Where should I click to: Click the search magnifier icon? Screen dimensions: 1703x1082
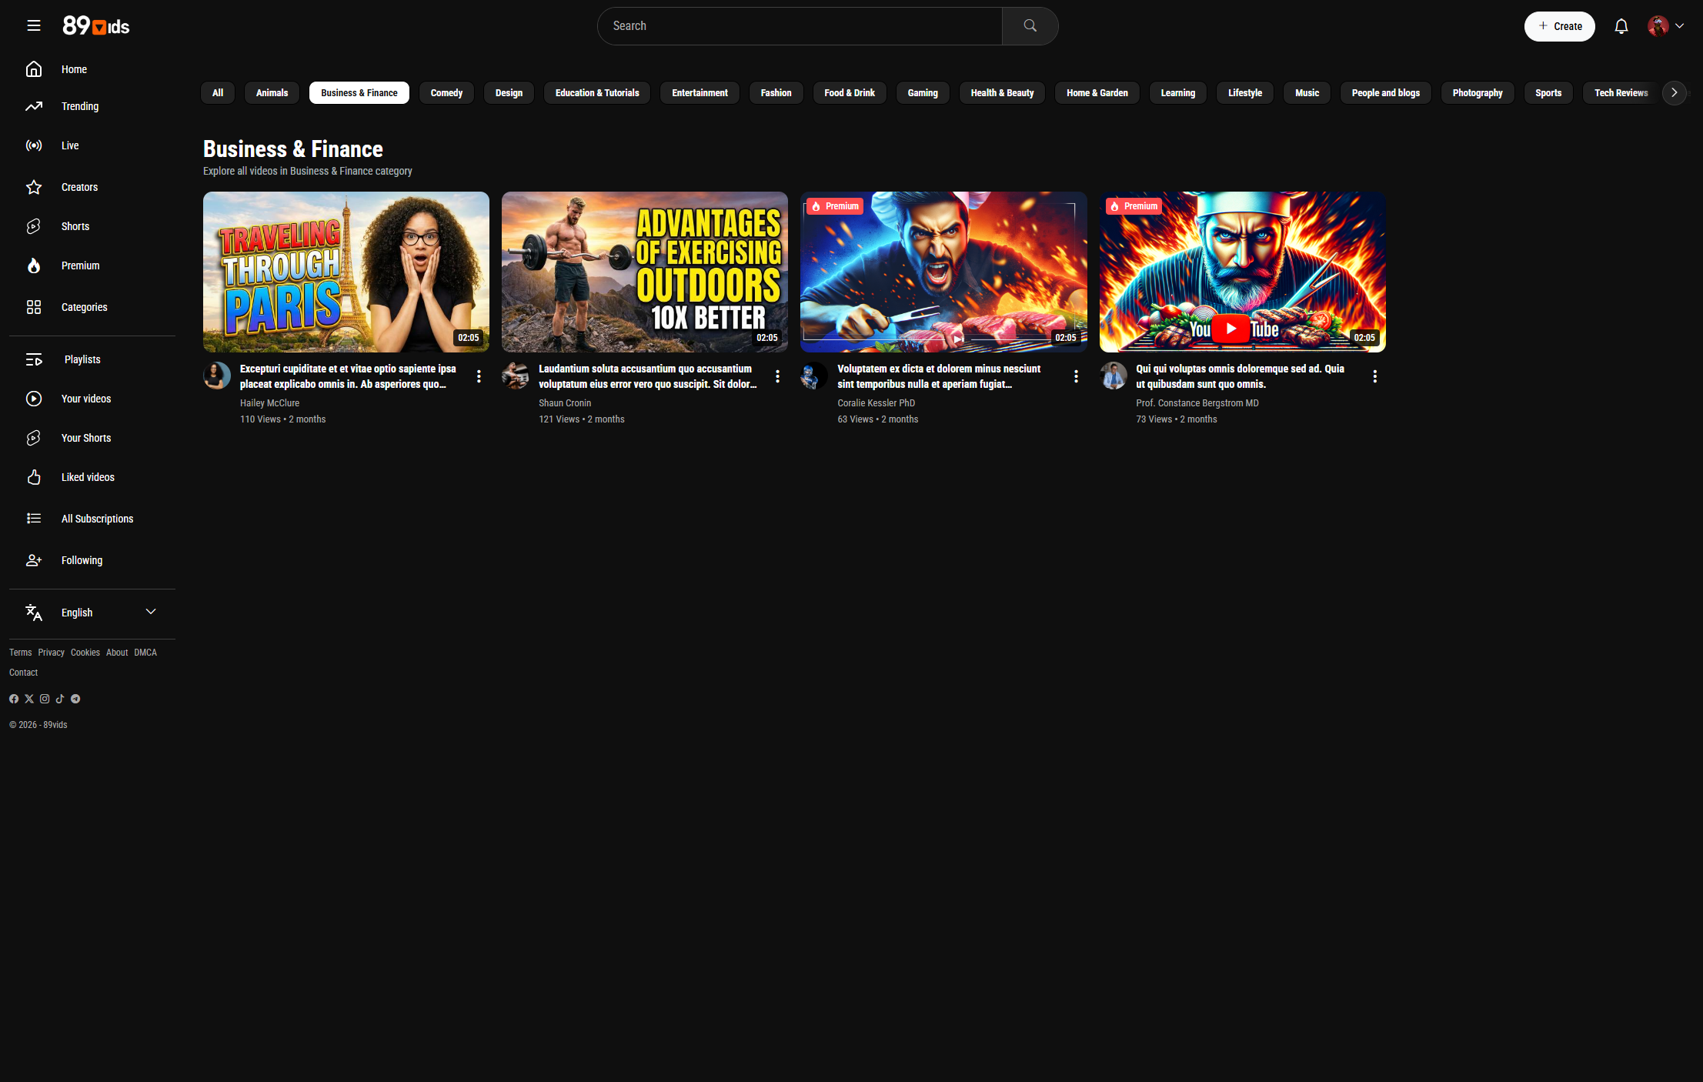[x=1030, y=26]
